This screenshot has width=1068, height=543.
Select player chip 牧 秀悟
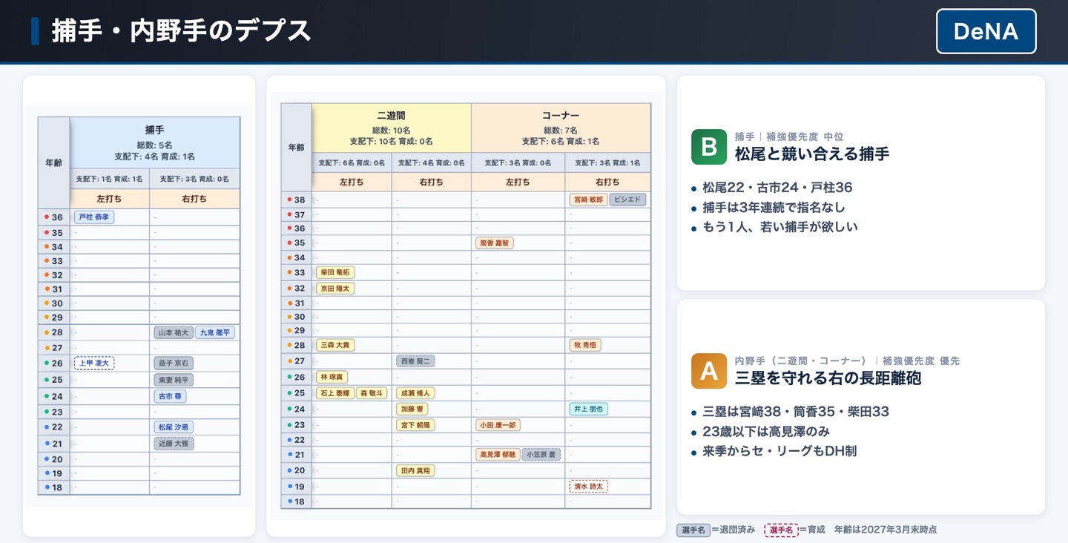585,345
